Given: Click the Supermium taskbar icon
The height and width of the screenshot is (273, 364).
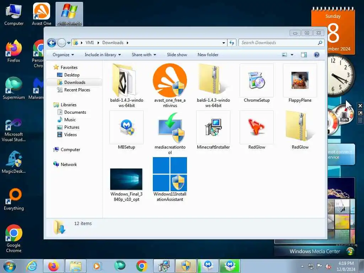Looking at the screenshot, I should (x=119, y=266).
